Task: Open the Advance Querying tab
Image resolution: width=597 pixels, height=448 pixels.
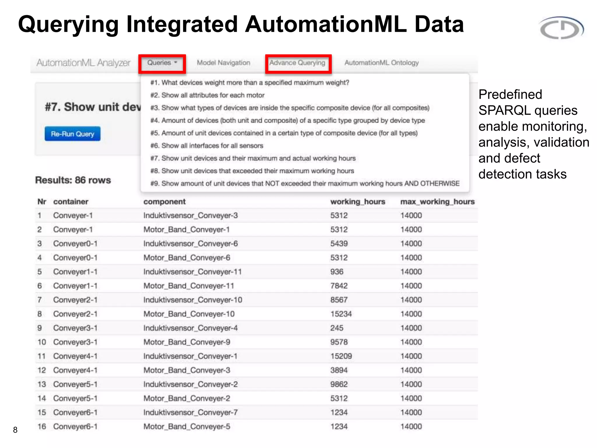Action: point(297,63)
